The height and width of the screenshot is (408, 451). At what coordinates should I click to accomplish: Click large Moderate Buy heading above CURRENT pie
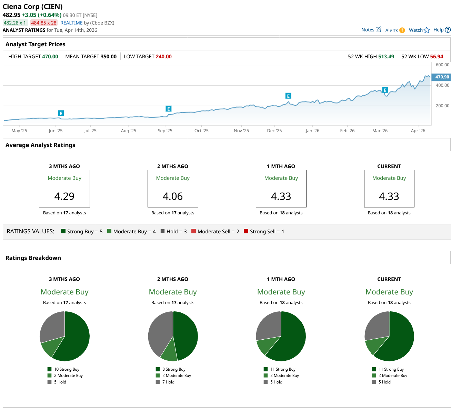click(389, 292)
